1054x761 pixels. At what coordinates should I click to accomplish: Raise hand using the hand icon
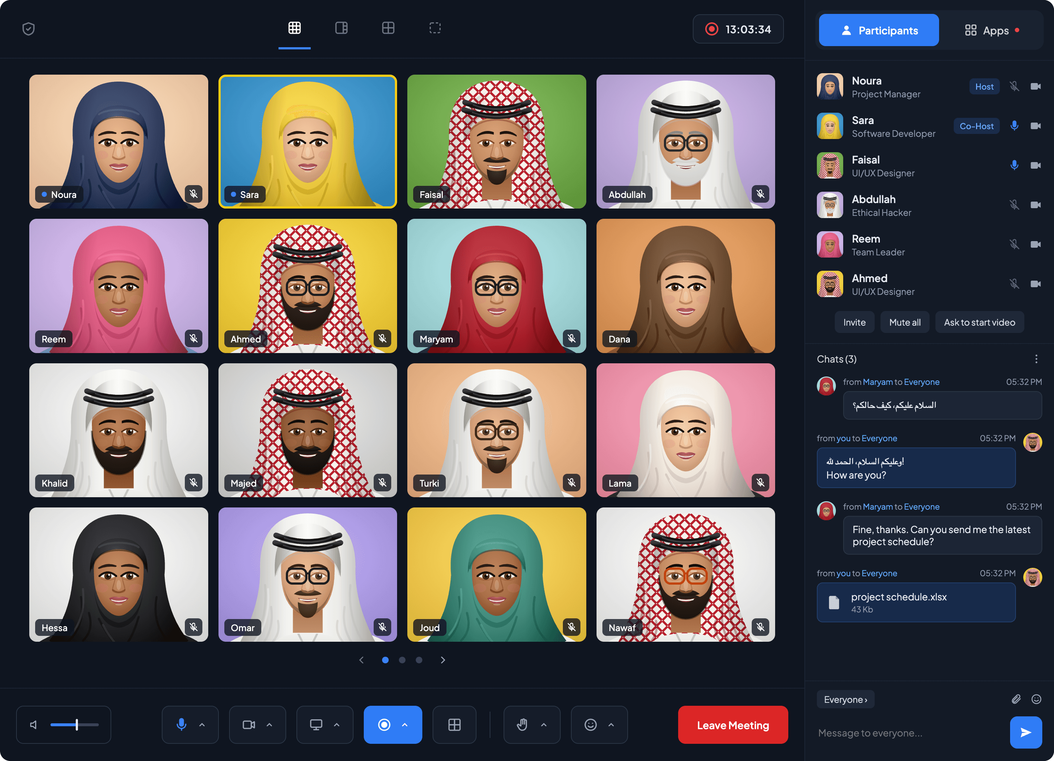(522, 725)
